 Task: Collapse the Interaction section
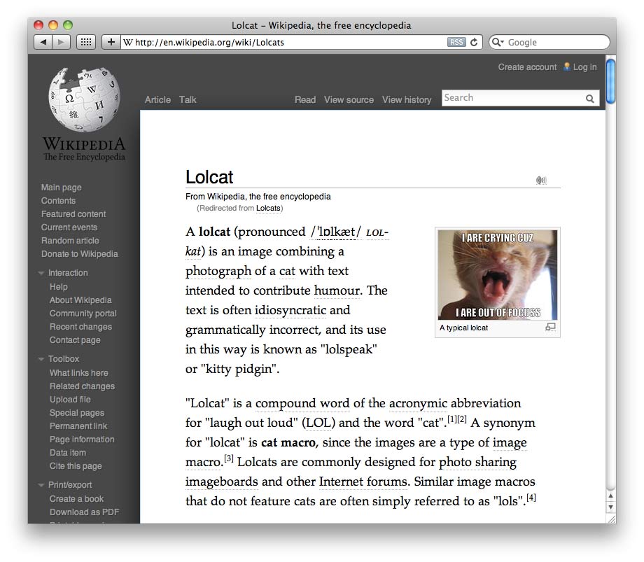tap(41, 272)
